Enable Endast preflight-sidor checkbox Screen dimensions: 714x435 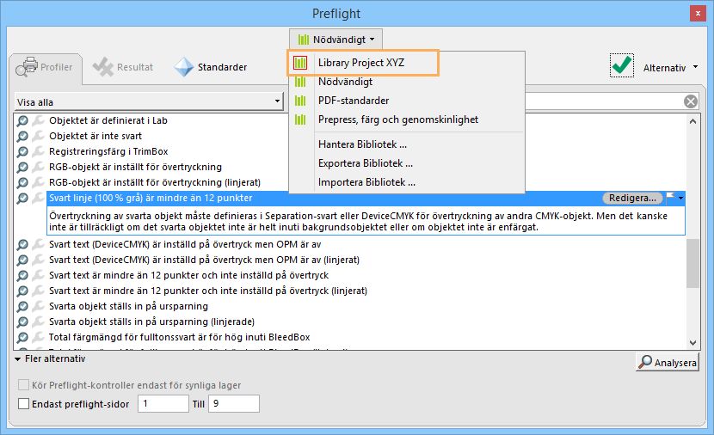click(x=24, y=403)
